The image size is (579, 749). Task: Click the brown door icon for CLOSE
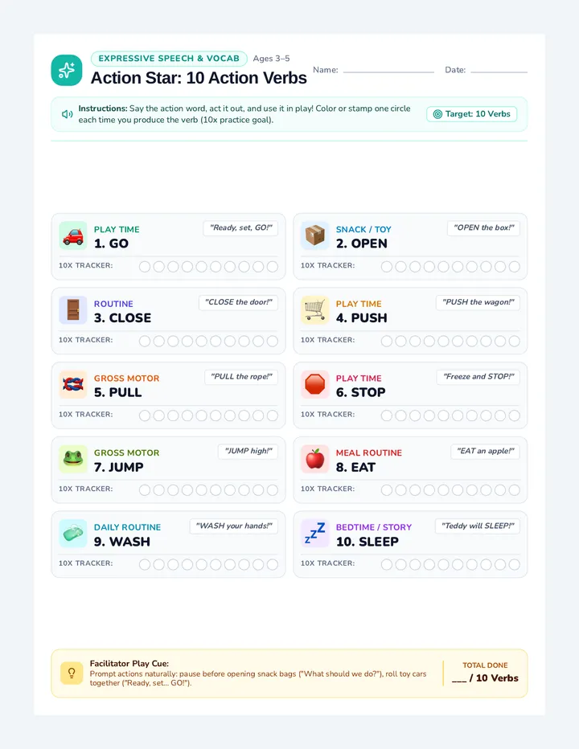(x=73, y=310)
